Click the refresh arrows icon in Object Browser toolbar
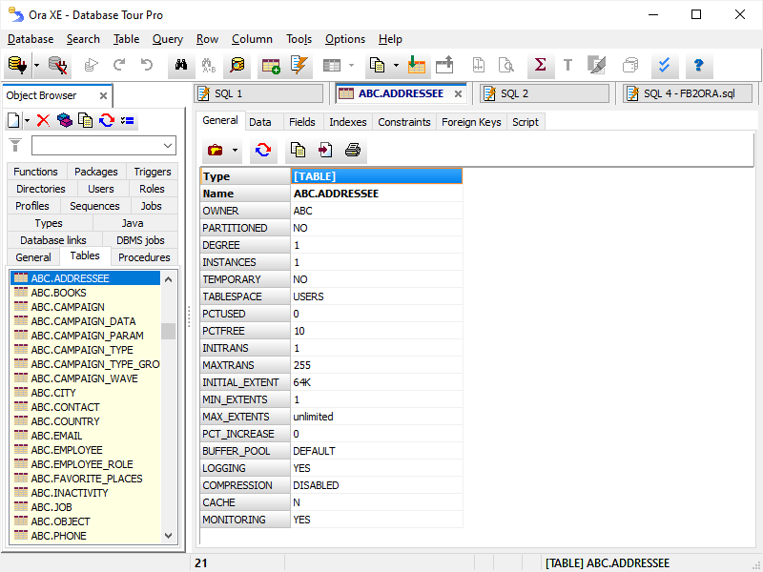Viewport: 763px width, 572px height. coord(107,120)
